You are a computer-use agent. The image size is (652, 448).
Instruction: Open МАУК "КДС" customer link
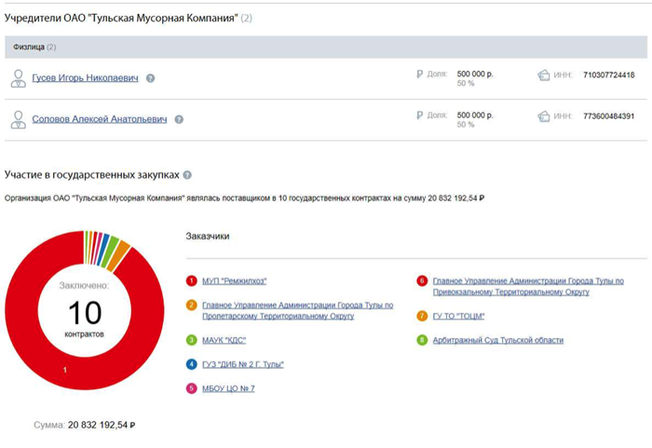pyautogui.click(x=228, y=340)
